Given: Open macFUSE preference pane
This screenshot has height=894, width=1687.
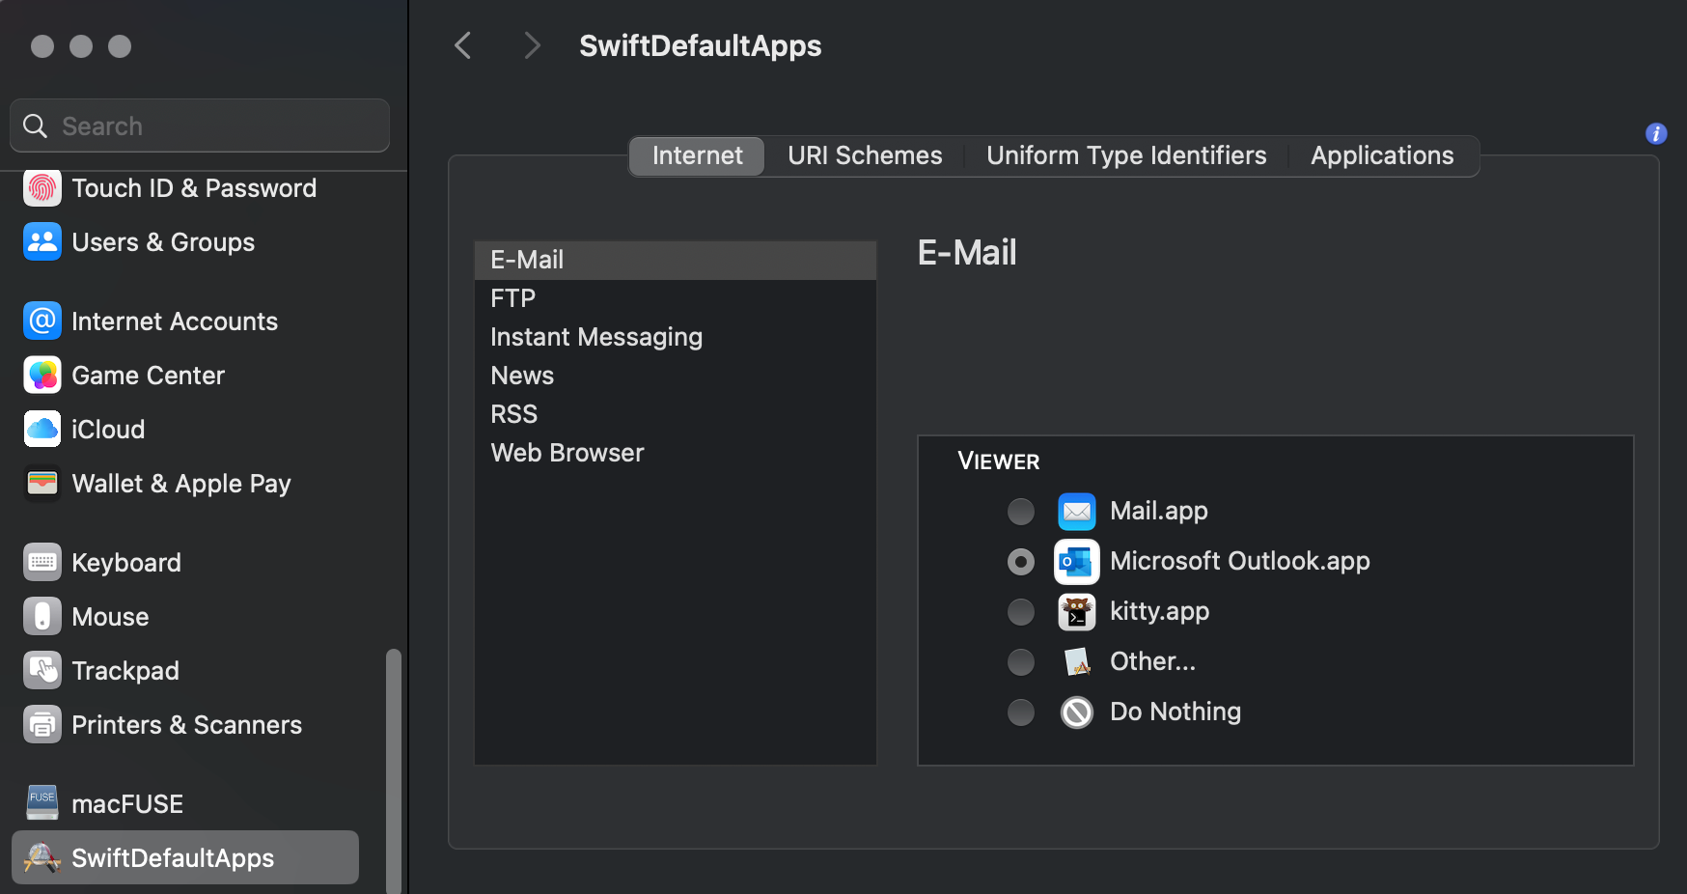Looking at the screenshot, I should tap(126, 804).
